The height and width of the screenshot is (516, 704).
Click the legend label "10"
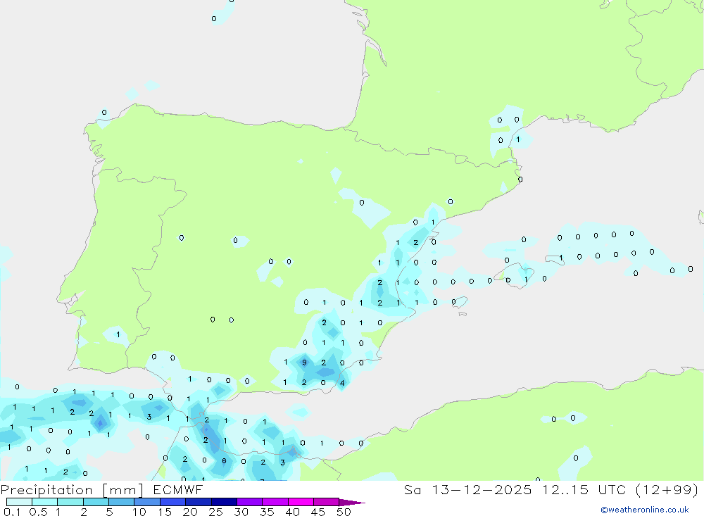coord(139,512)
